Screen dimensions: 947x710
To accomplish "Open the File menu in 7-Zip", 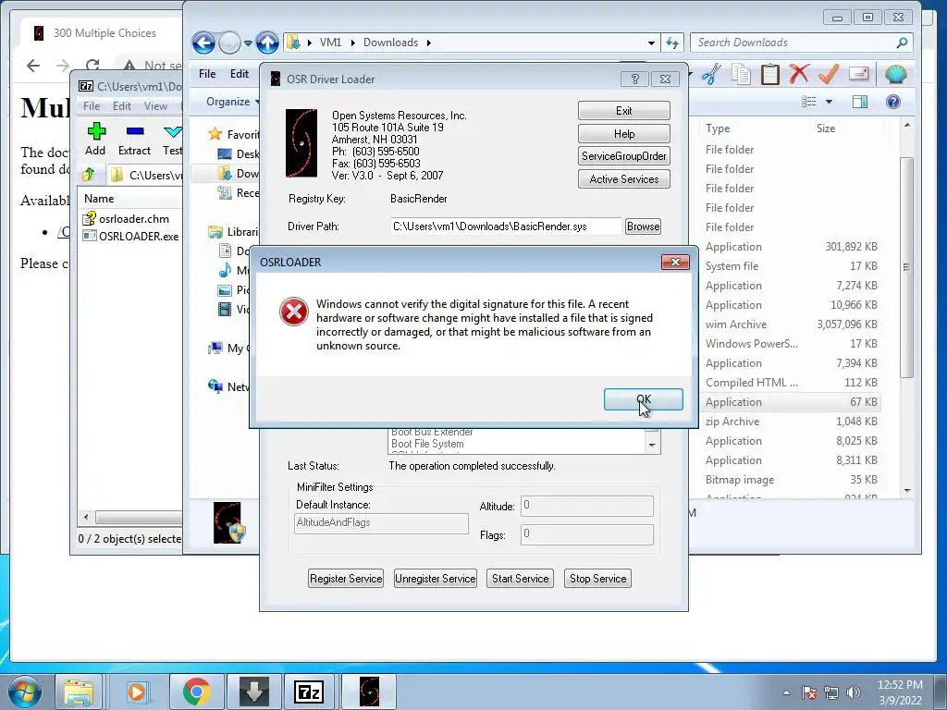I will 92,106.
